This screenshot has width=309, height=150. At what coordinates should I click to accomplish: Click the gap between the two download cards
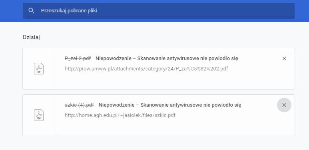pyautogui.click(x=159, y=92)
